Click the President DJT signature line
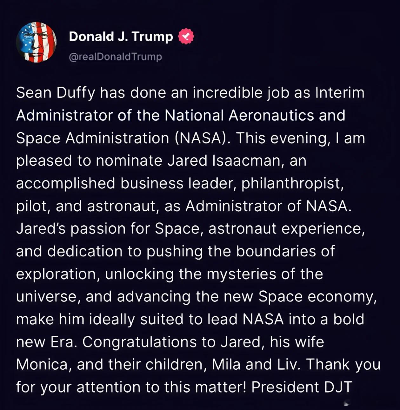The height and width of the screenshot is (410, 400). (301, 387)
